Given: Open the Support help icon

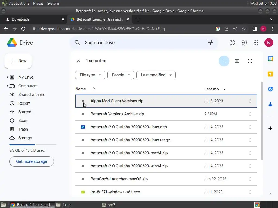Looking at the screenshot, I should pos(232,43).
